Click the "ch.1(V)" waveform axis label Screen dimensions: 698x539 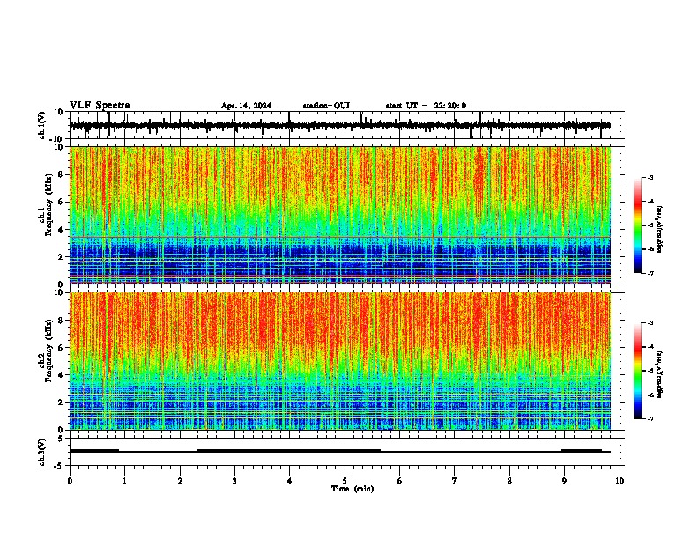coord(42,125)
